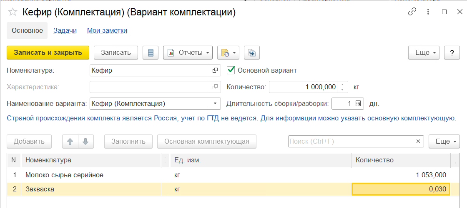Click the blue arrow document icon button
Viewport: 467px width, 208px height.
click(252, 53)
